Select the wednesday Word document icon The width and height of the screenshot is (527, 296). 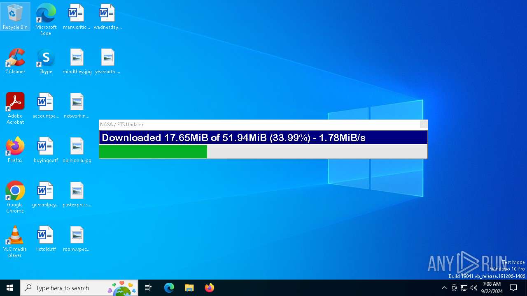pos(107,16)
